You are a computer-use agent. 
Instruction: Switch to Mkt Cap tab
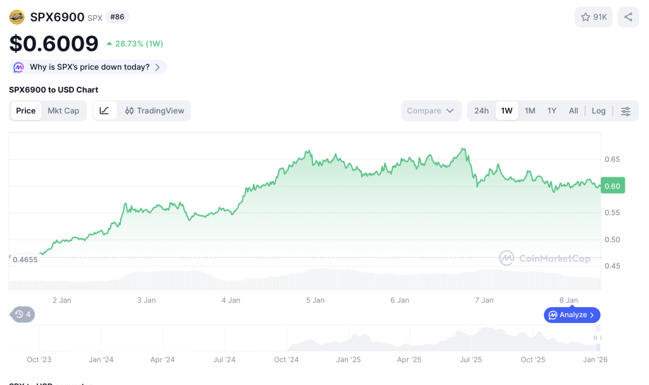[x=63, y=110]
